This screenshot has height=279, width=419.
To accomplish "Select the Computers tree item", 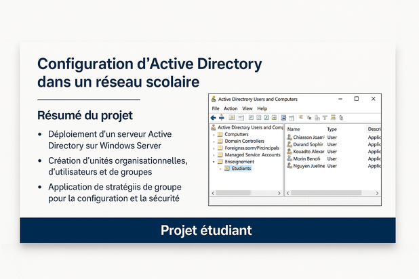I will (237, 134).
